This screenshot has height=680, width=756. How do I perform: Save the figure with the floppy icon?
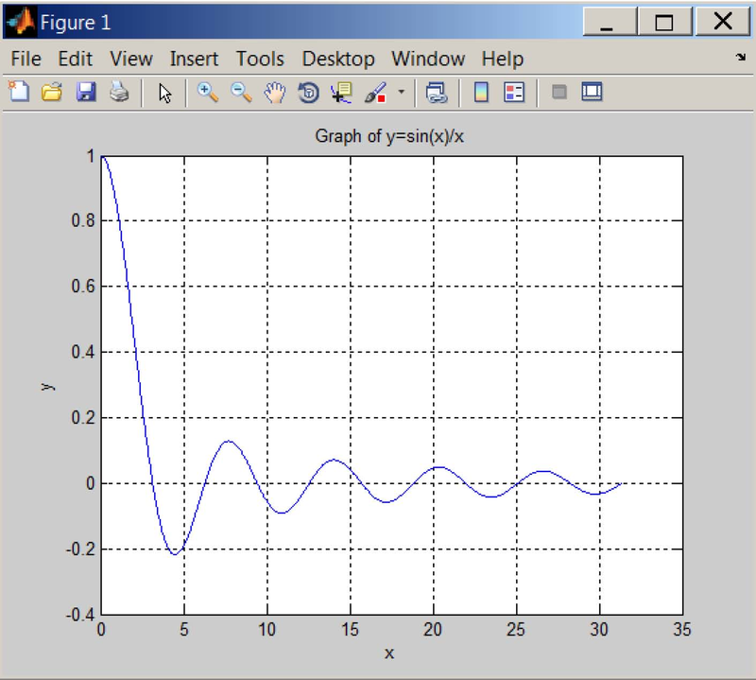coord(86,92)
